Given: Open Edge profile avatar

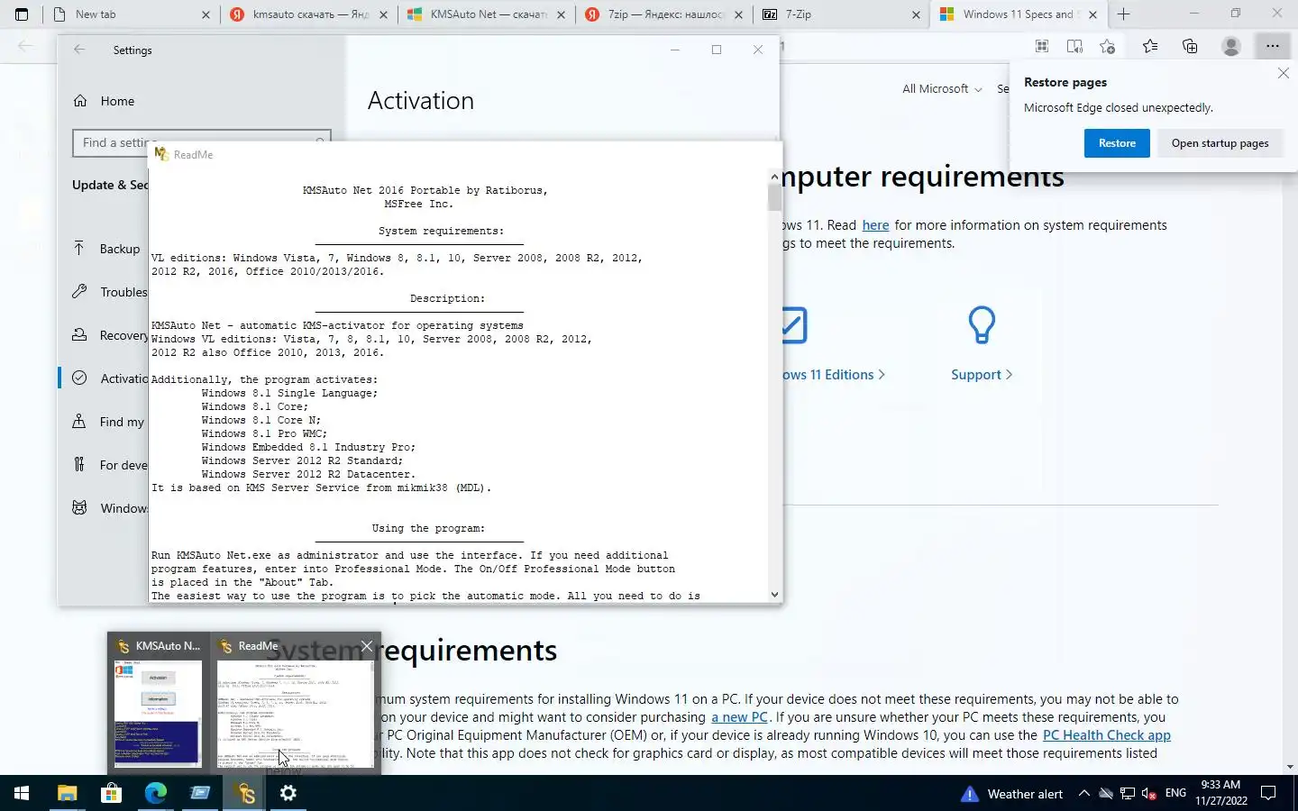Looking at the screenshot, I should point(1231,46).
